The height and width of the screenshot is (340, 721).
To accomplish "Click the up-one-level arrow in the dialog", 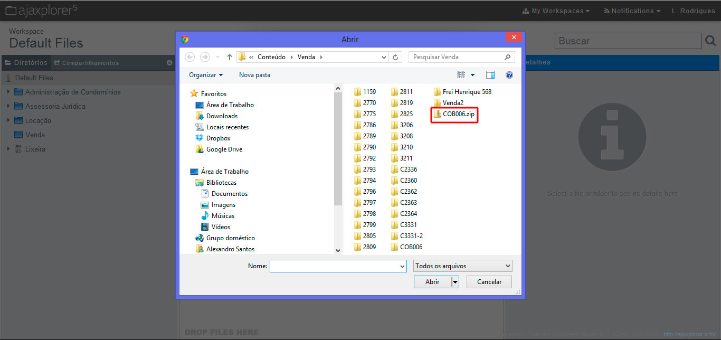I will tap(230, 57).
